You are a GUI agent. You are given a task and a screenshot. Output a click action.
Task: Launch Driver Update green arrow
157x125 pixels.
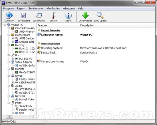click(85, 15)
